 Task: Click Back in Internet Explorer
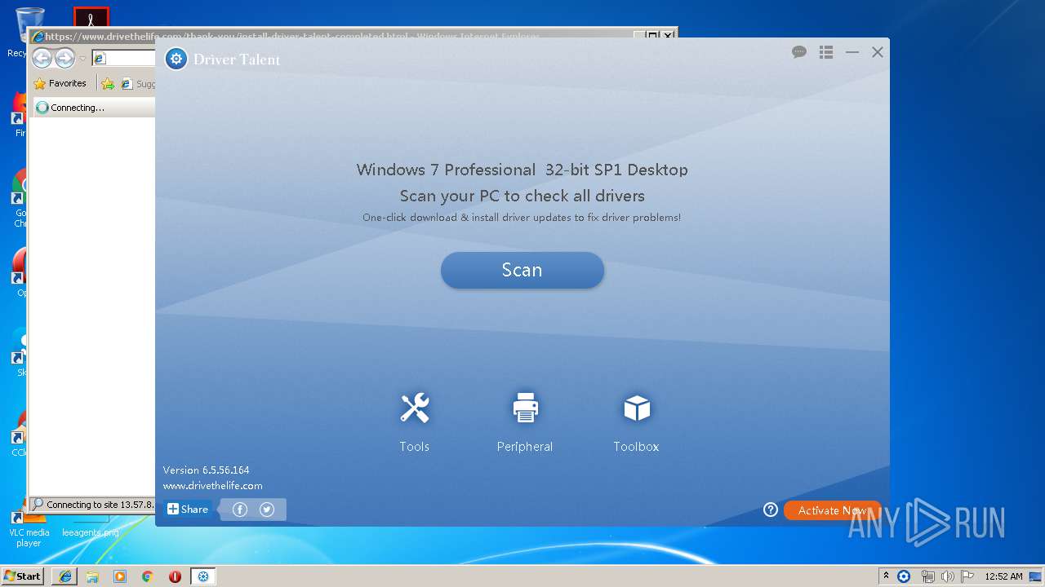[x=42, y=58]
